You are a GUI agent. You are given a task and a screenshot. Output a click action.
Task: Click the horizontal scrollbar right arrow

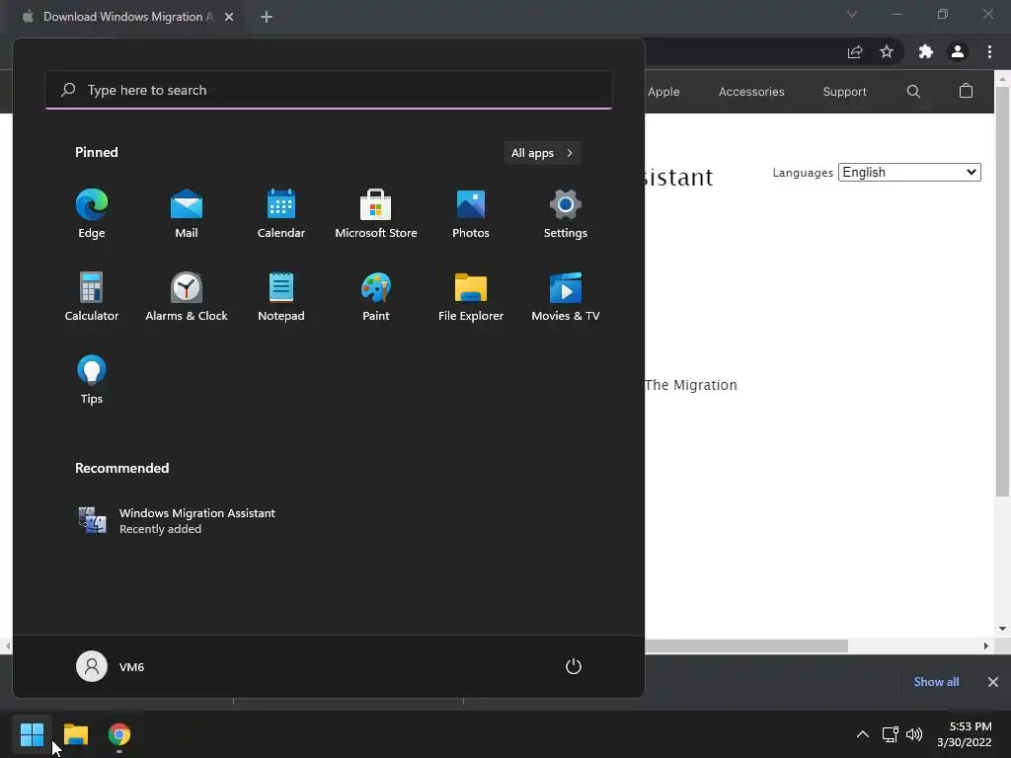tap(985, 645)
